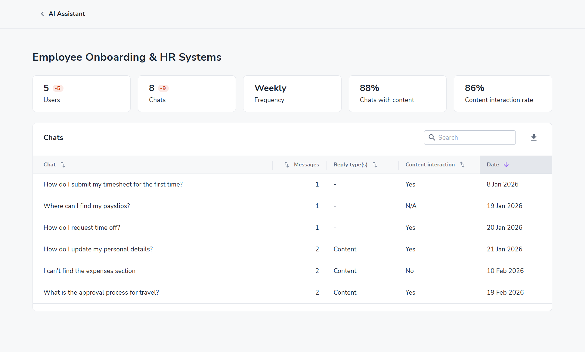
Task: Sort by Chat column arrows icon
Action: (63, 165)
